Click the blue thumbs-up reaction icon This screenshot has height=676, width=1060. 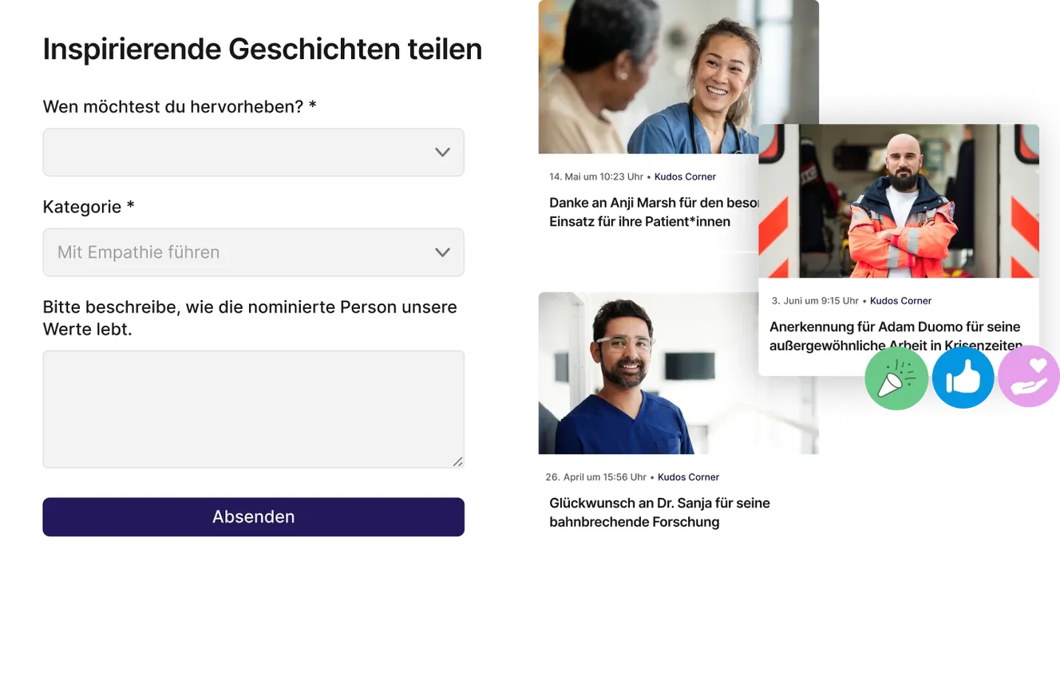pyautogui.click(x=963, y=378)
